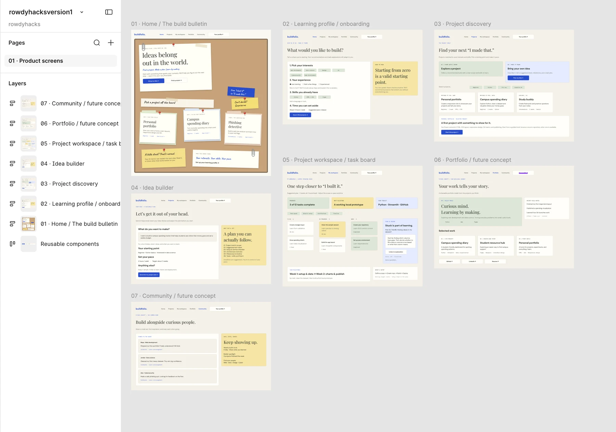Image resolution: width=616 pixels, height=432 pixels.
Task: Click the layout icon of the 05 · Project workspace layer
Action: click(12, 143)
